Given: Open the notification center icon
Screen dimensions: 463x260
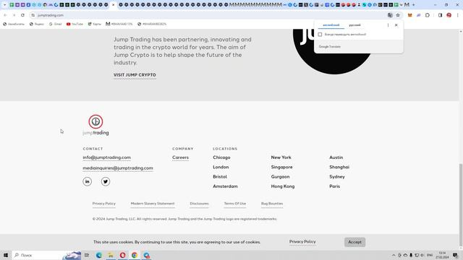Looking at the screenshot, I should point(455,255).
